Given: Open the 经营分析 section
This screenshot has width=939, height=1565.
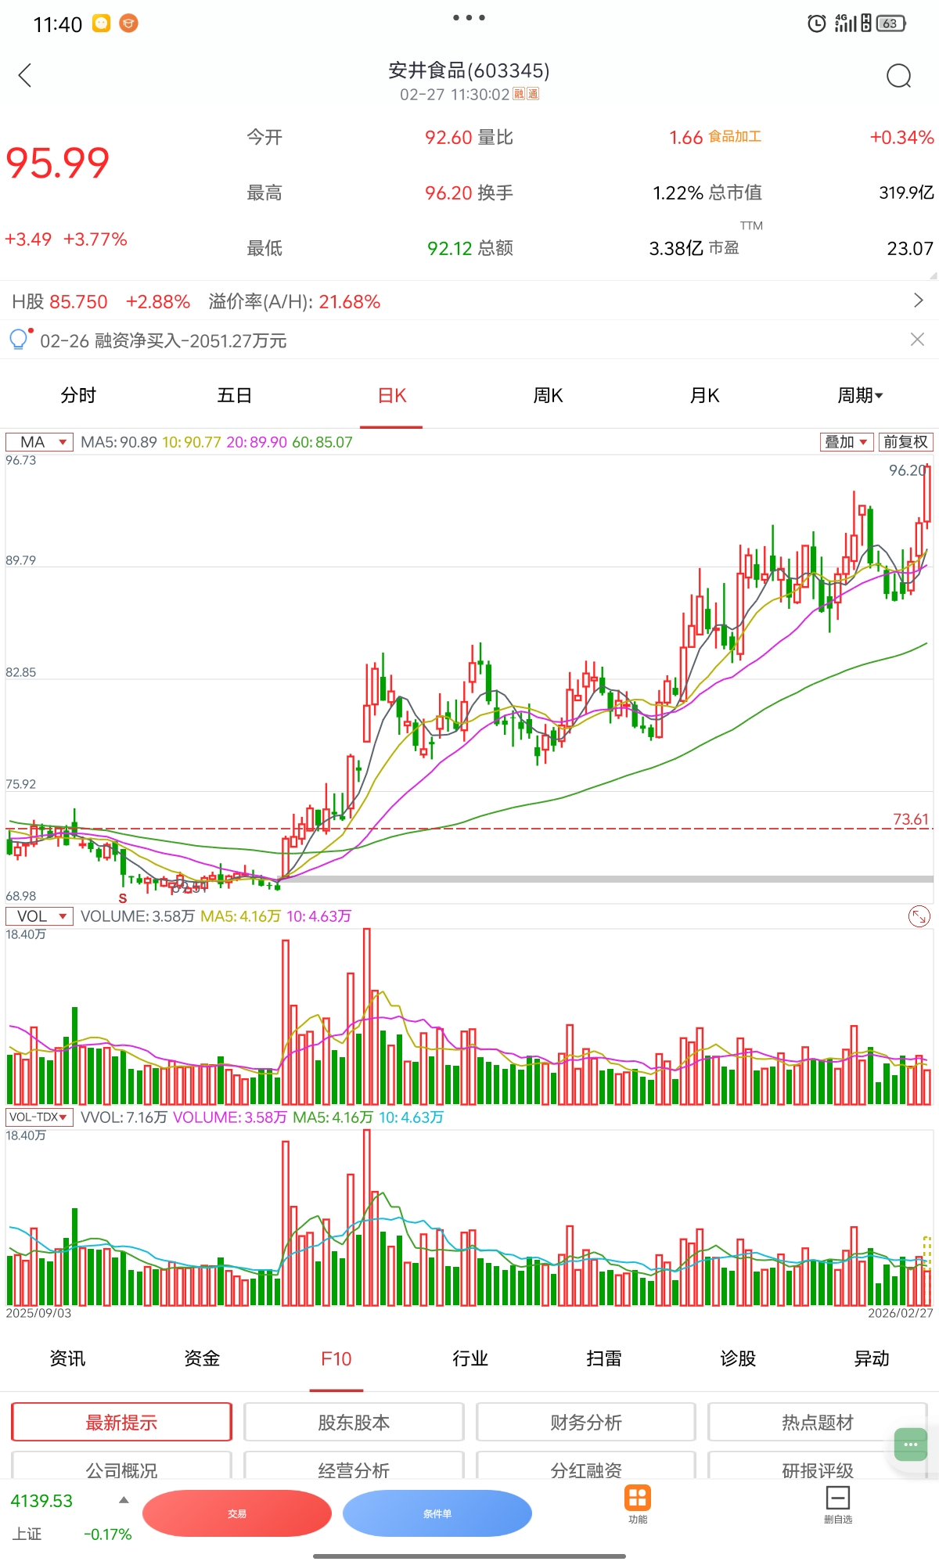Looking at the screenshot, I should pyautogui.click(x=354, y=1466).
